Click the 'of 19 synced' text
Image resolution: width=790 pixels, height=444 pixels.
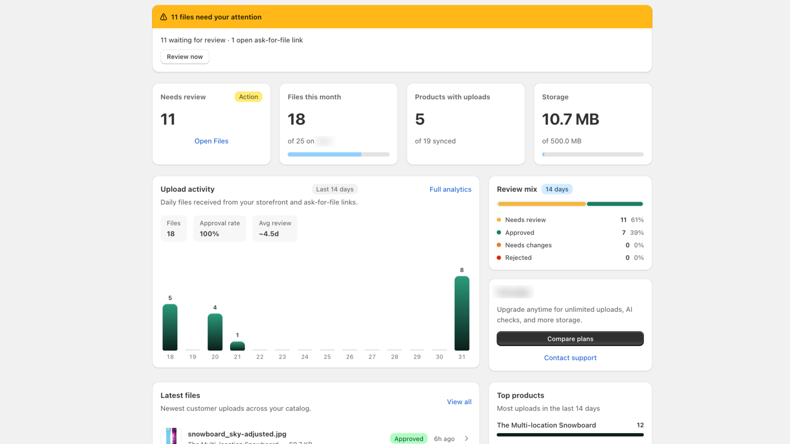coord(435,141)
